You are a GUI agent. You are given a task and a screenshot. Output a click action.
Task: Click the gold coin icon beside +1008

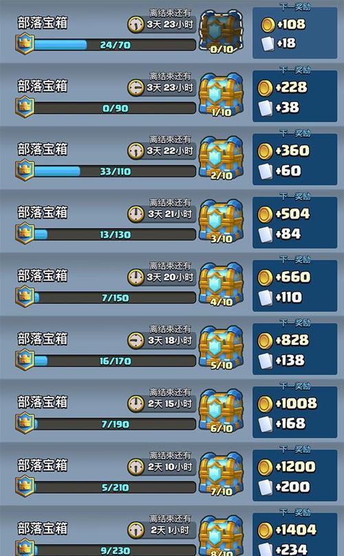pos(265,404)
